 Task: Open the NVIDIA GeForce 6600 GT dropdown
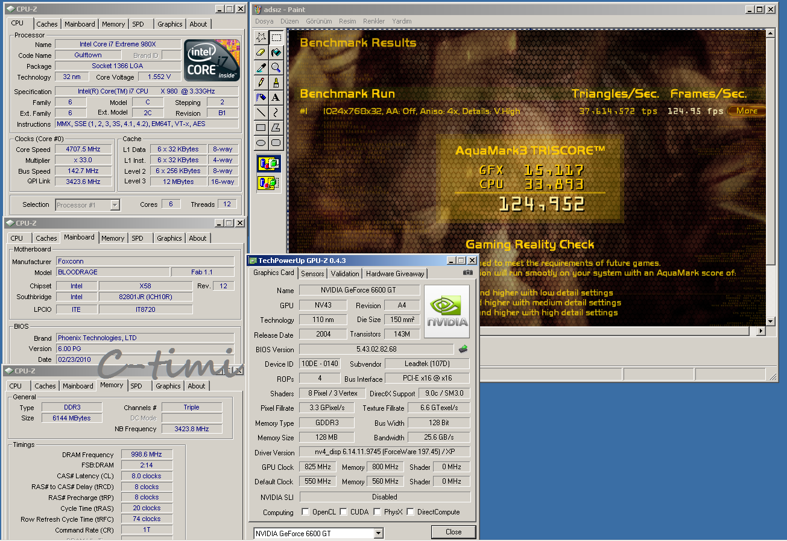(x=379, y=533)
